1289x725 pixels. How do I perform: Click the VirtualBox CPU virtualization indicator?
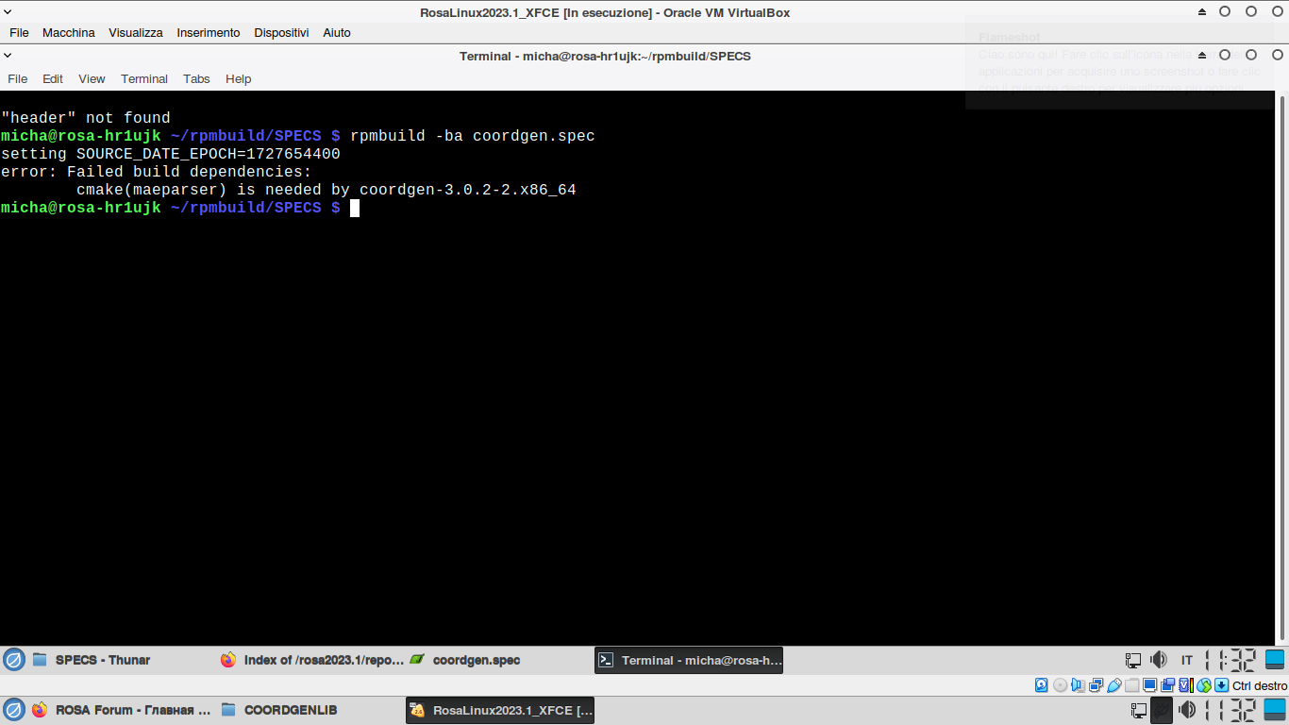[x=1185, y=685]
